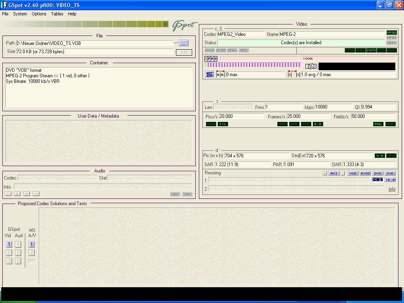Click the PROG scan indicator
The width and height of the screenshot is (404, 303).
coord(211,124)
